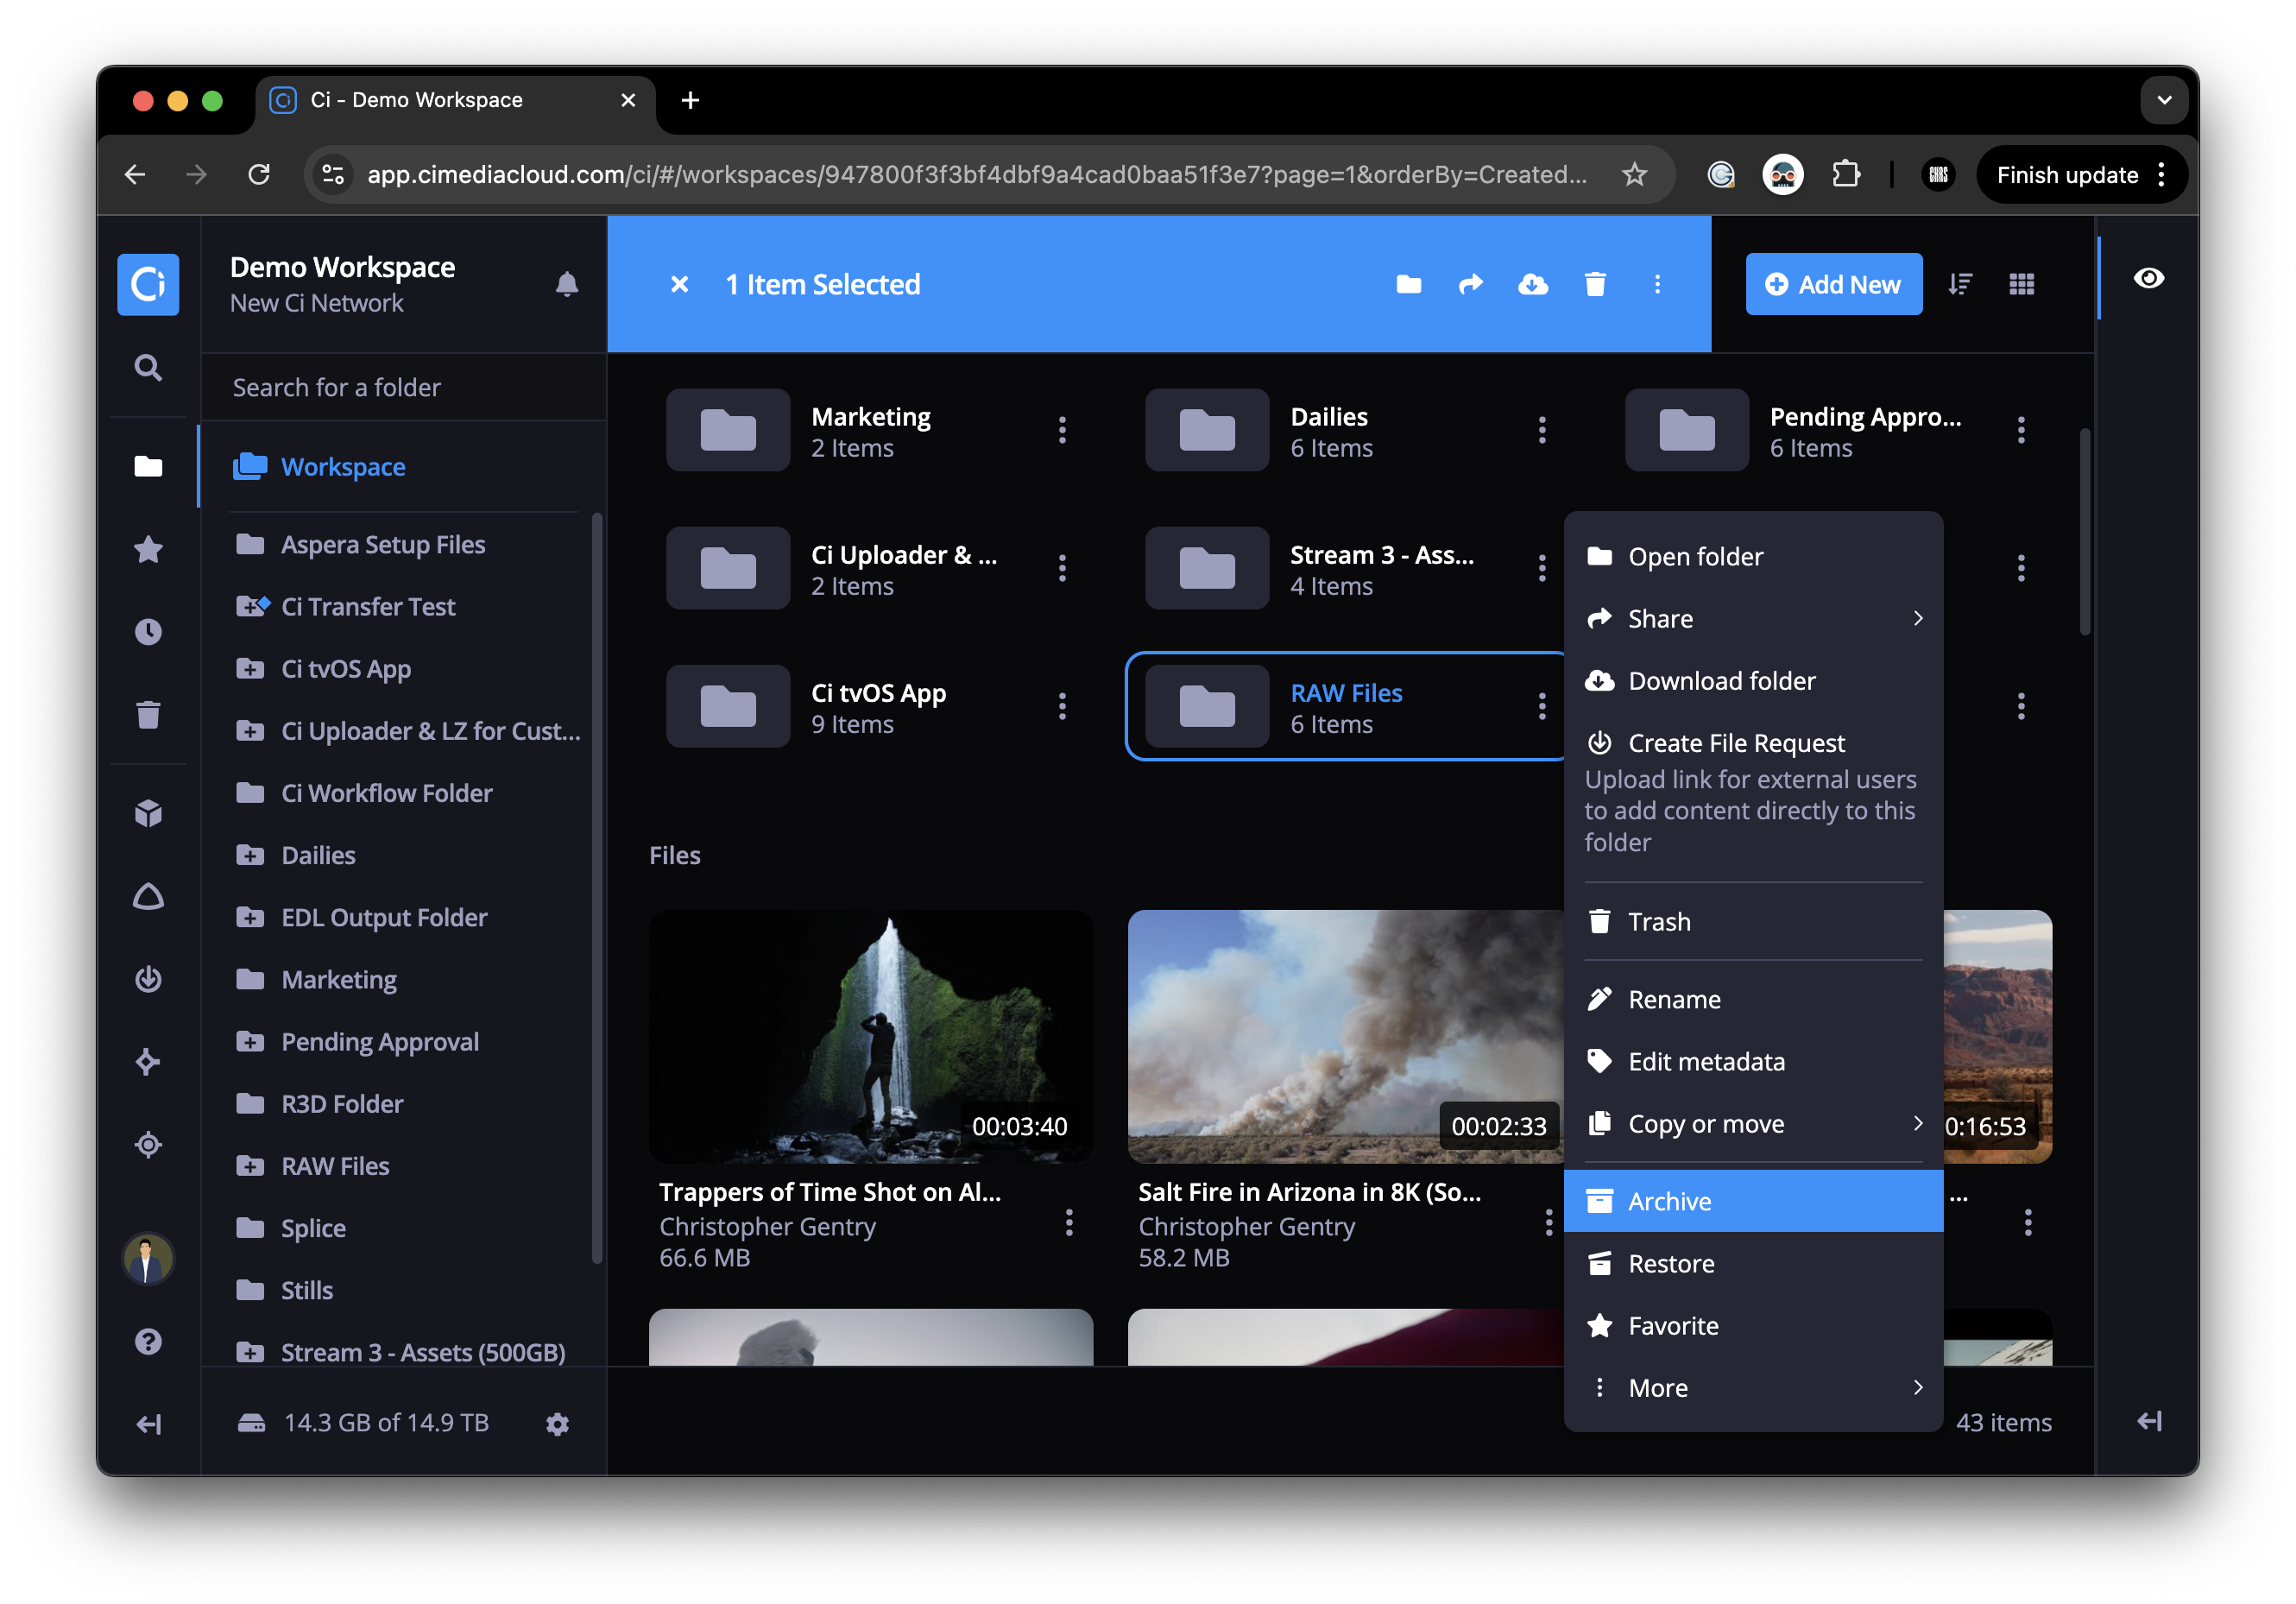This screenshot has height=1604, width=2296.
Task: Collapse the right panel arrow icon
Action: [x=2149, y=1421]
